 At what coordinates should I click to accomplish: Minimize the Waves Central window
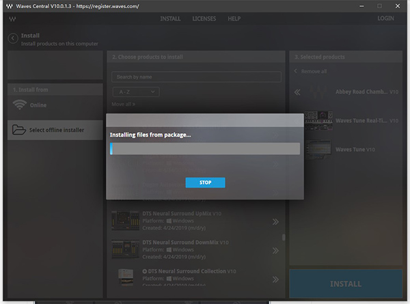pos(361,6)
